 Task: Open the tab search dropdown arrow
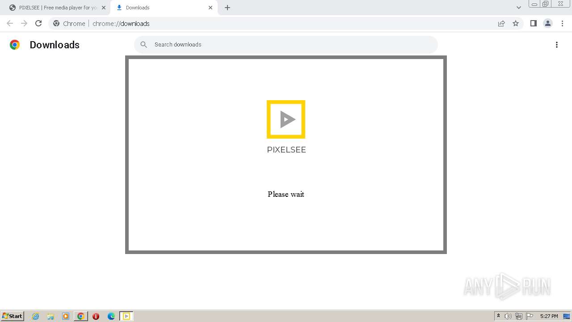tap(519, 8)
